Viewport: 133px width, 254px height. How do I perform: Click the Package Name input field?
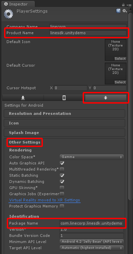pyautogui.click(x=92, y=223)
